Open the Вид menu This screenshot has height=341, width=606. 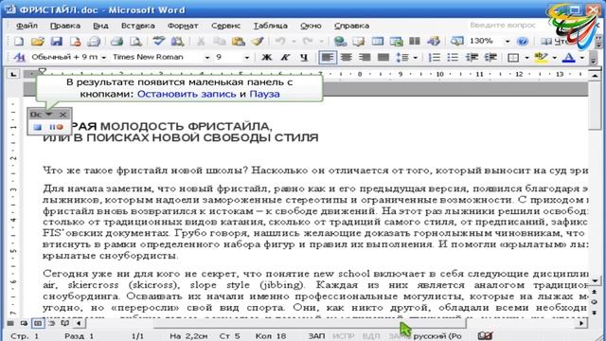(x=100, y=26)
